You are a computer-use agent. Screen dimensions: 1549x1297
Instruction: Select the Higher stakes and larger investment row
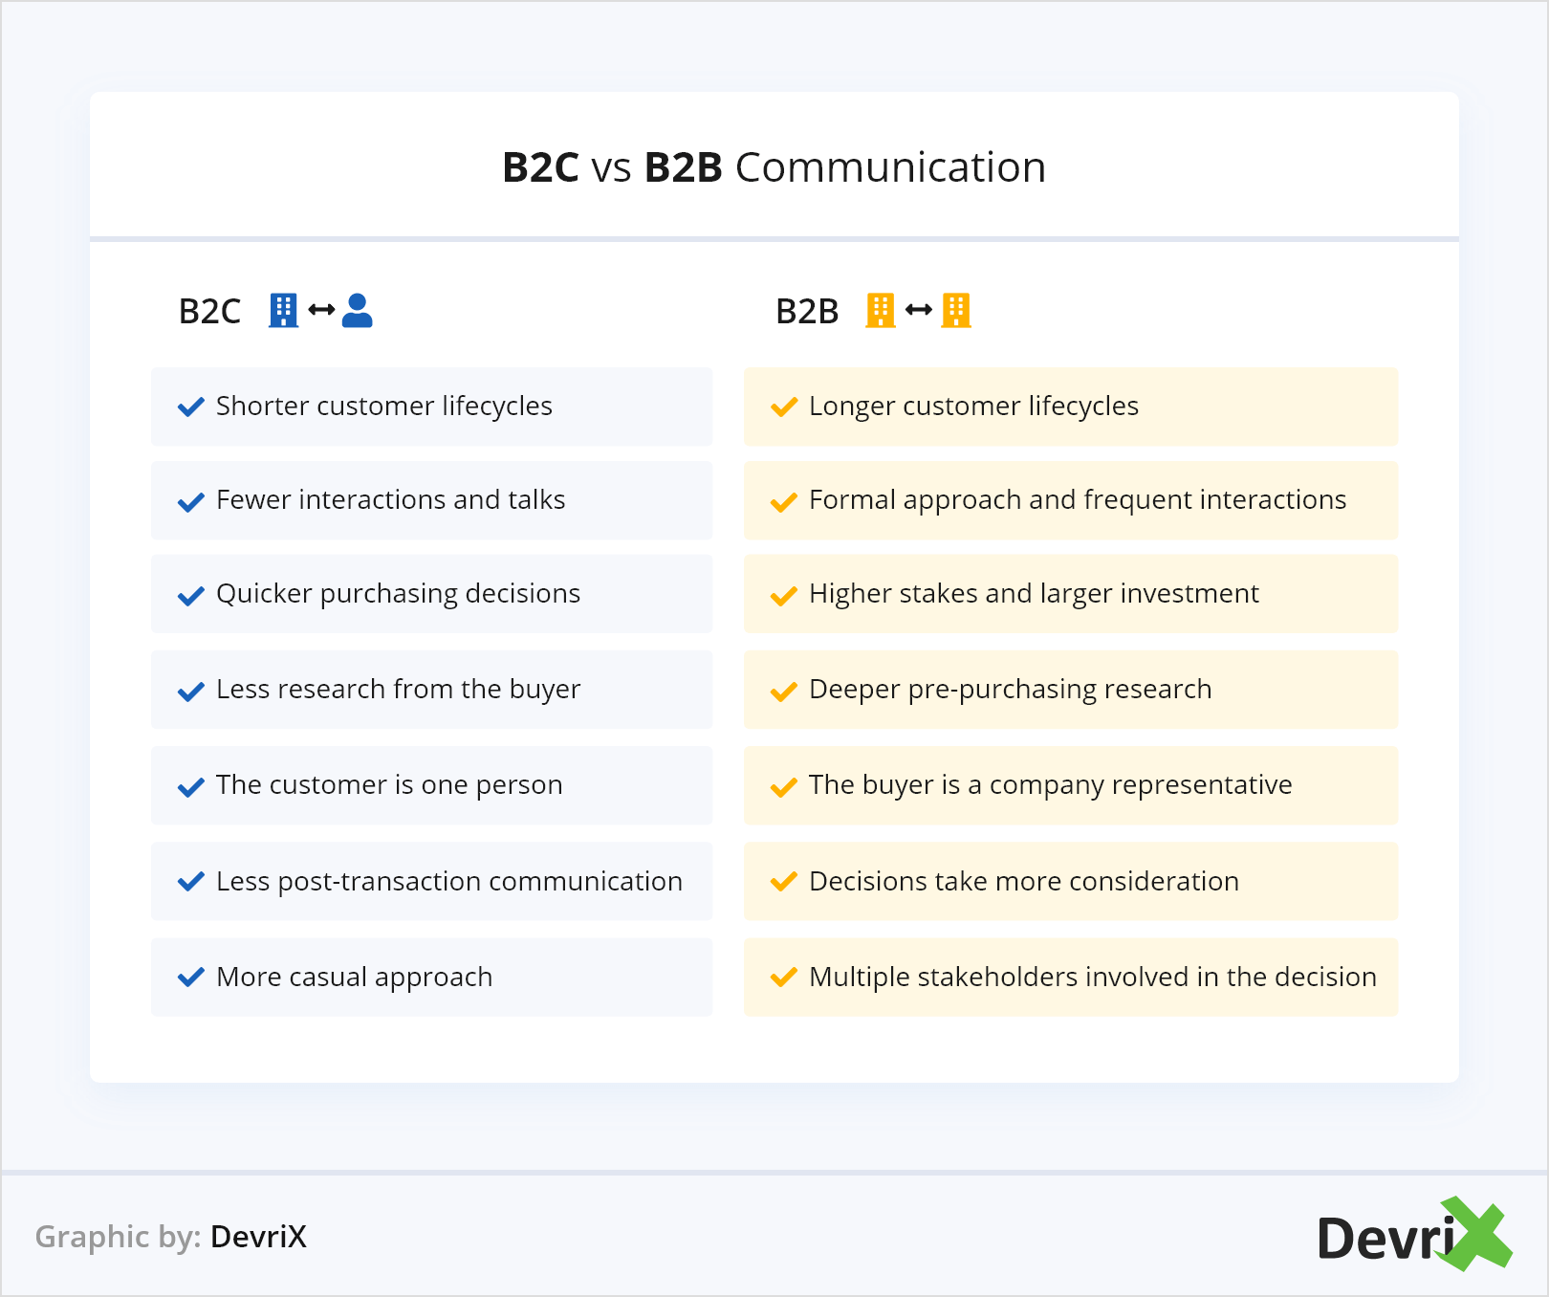click(x=1070, y=594)
